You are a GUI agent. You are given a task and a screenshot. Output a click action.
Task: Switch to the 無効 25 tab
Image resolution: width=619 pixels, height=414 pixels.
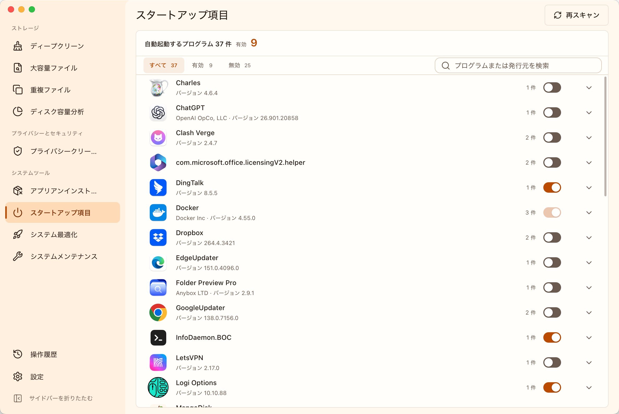pos(240,65)
